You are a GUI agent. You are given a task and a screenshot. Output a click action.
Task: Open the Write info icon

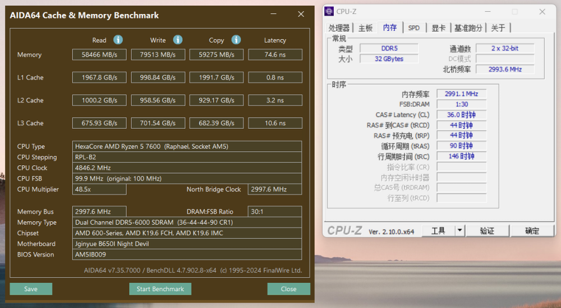pyautogui.click(x=178, y=40)
